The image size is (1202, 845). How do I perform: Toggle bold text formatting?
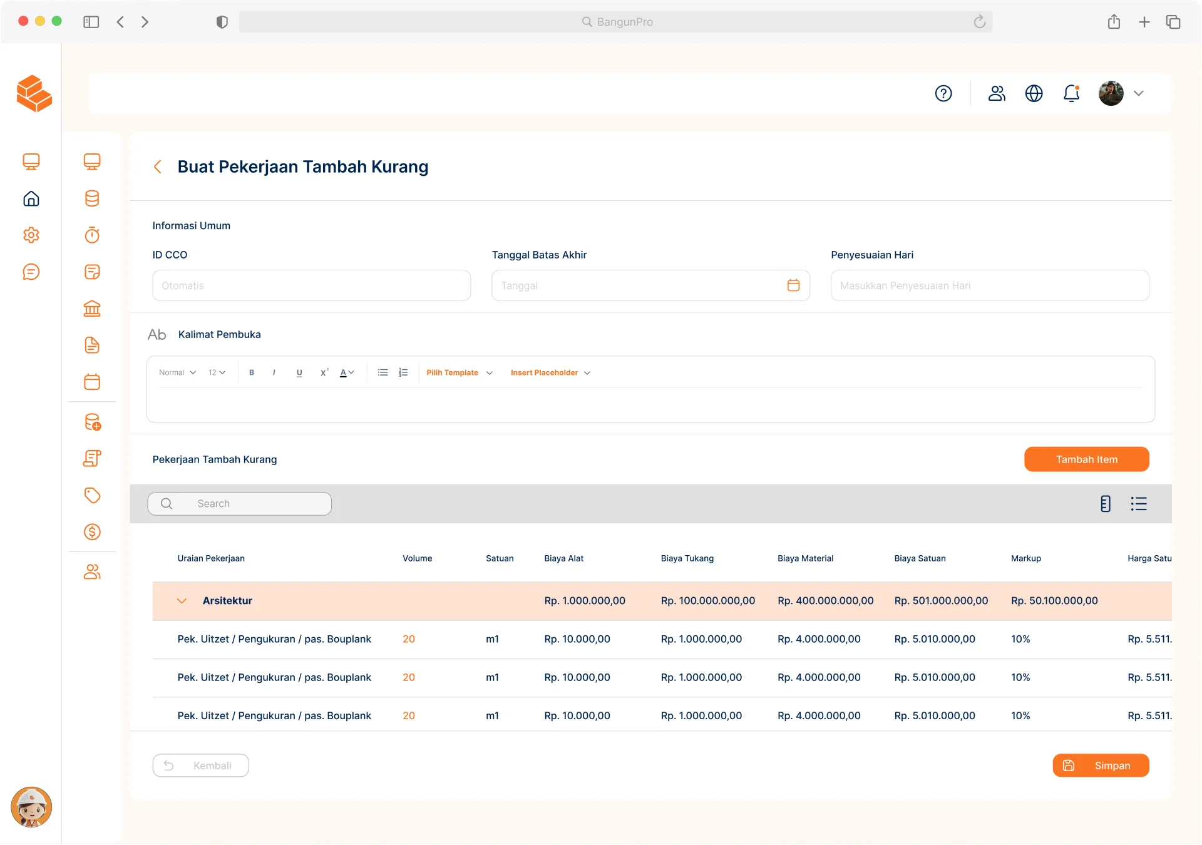tap(252, 372)
